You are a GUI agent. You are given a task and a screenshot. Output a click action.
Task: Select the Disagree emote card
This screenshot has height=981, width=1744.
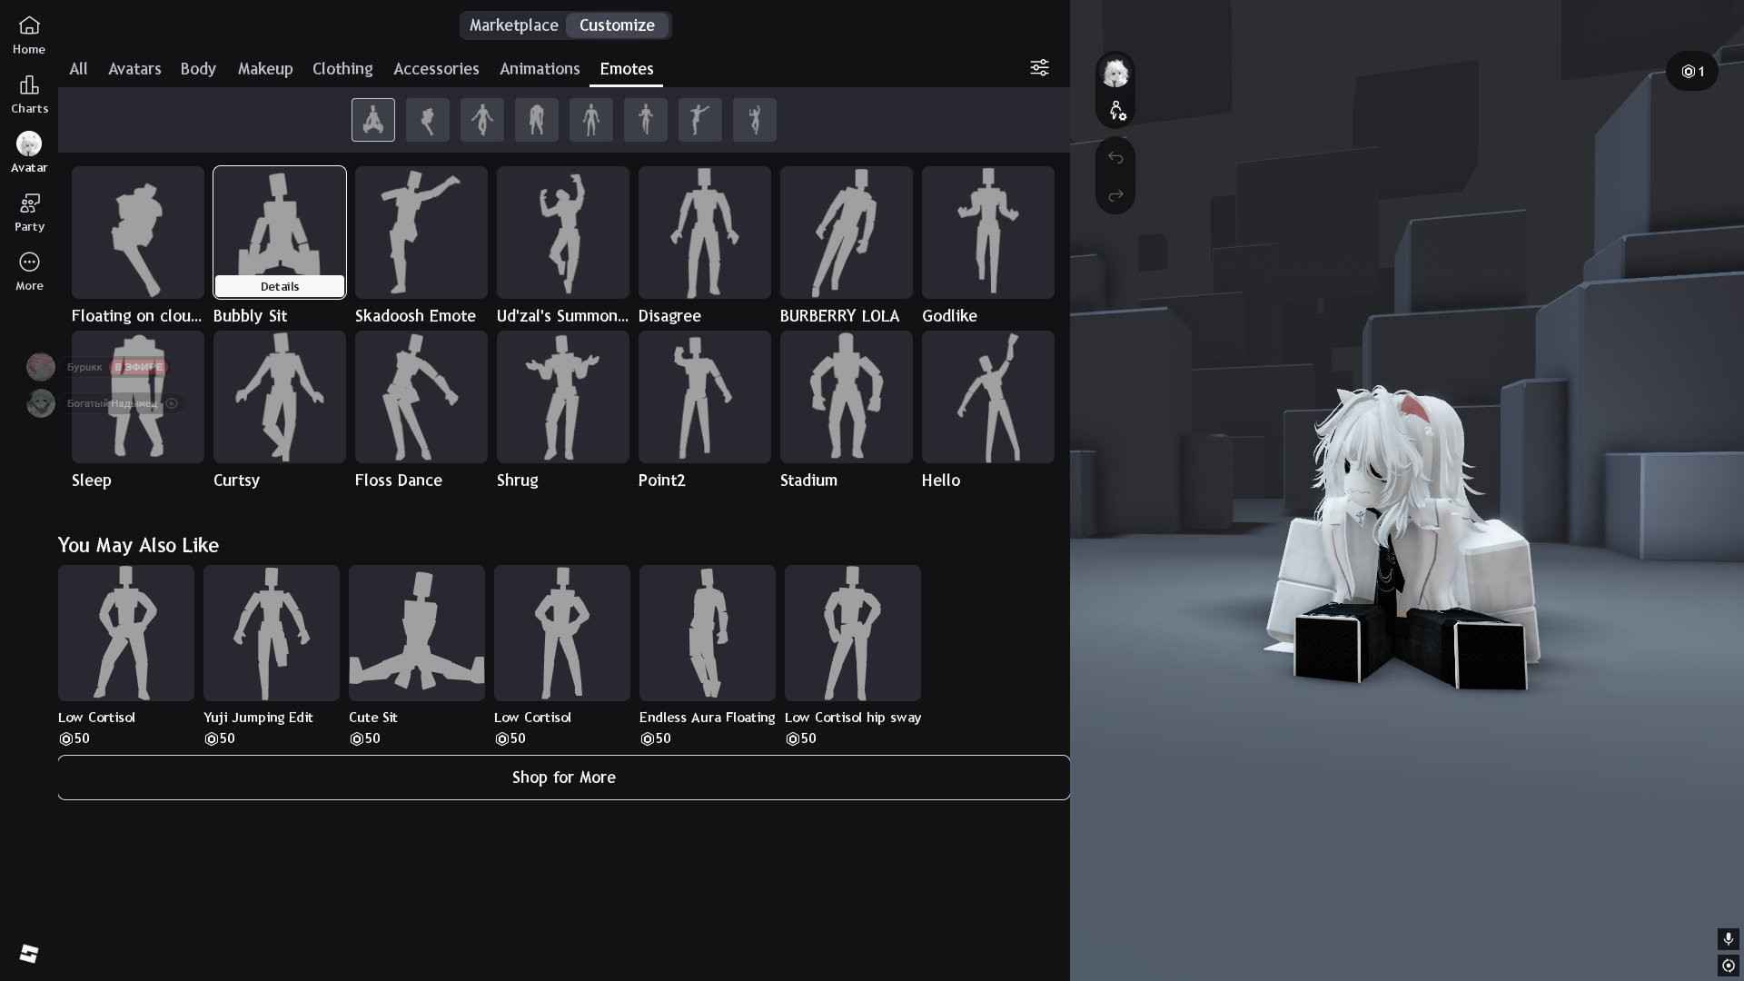[x=705, y=233]
